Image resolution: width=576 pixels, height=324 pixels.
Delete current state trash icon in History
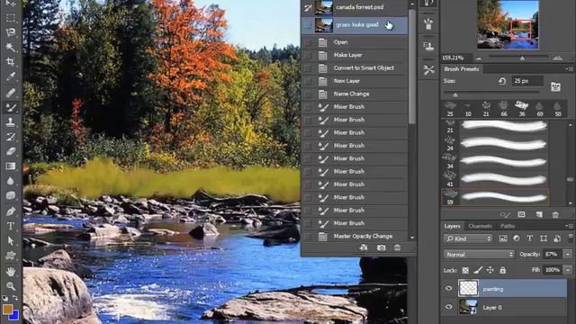tap(398, 248)
